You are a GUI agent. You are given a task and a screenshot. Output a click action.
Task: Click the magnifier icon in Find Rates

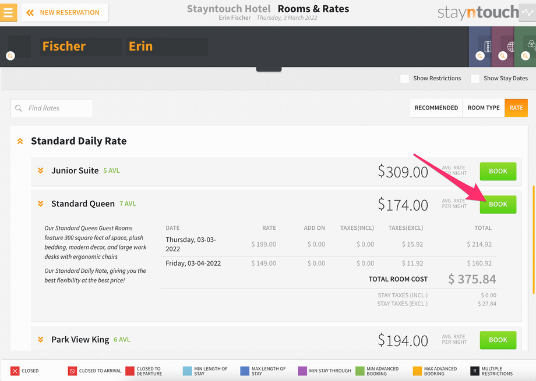(19, 108)
